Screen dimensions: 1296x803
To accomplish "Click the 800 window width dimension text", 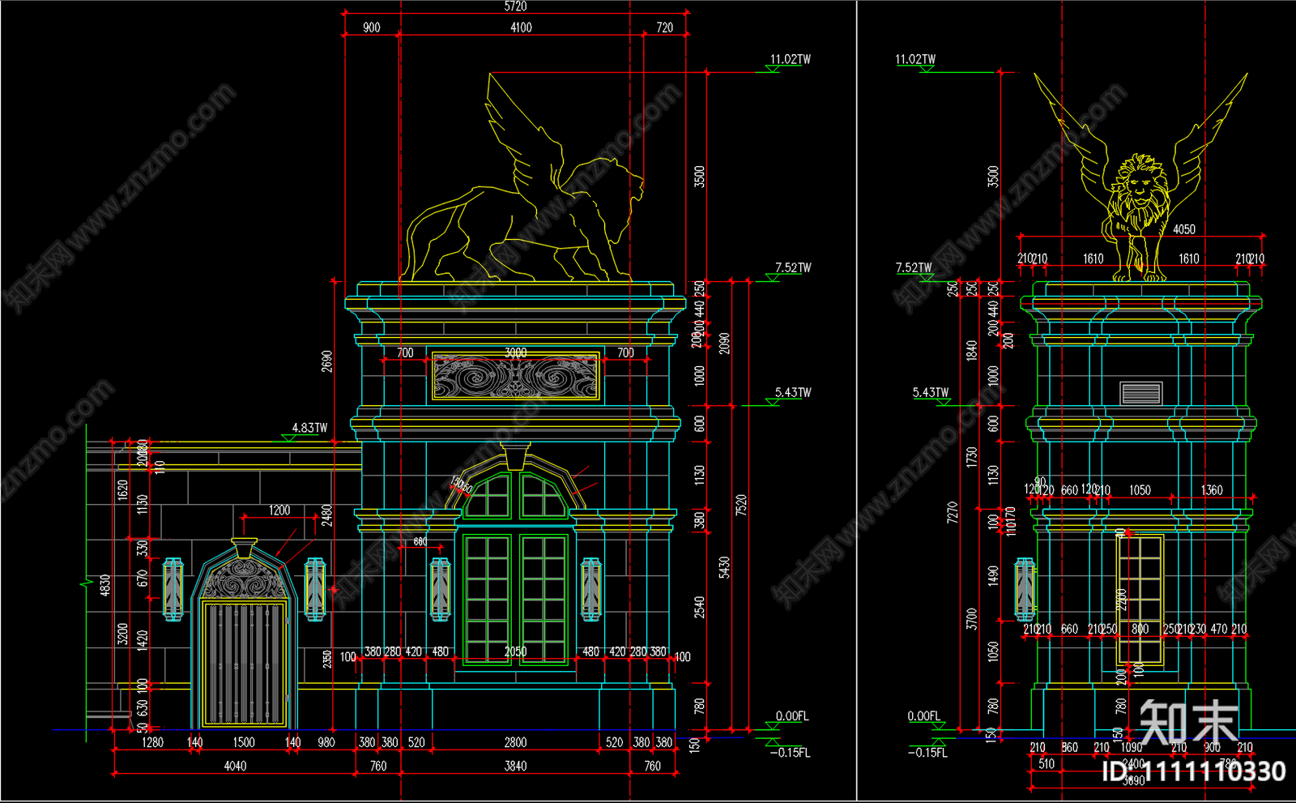I will pyautogui.click(x=1140, y=629).
